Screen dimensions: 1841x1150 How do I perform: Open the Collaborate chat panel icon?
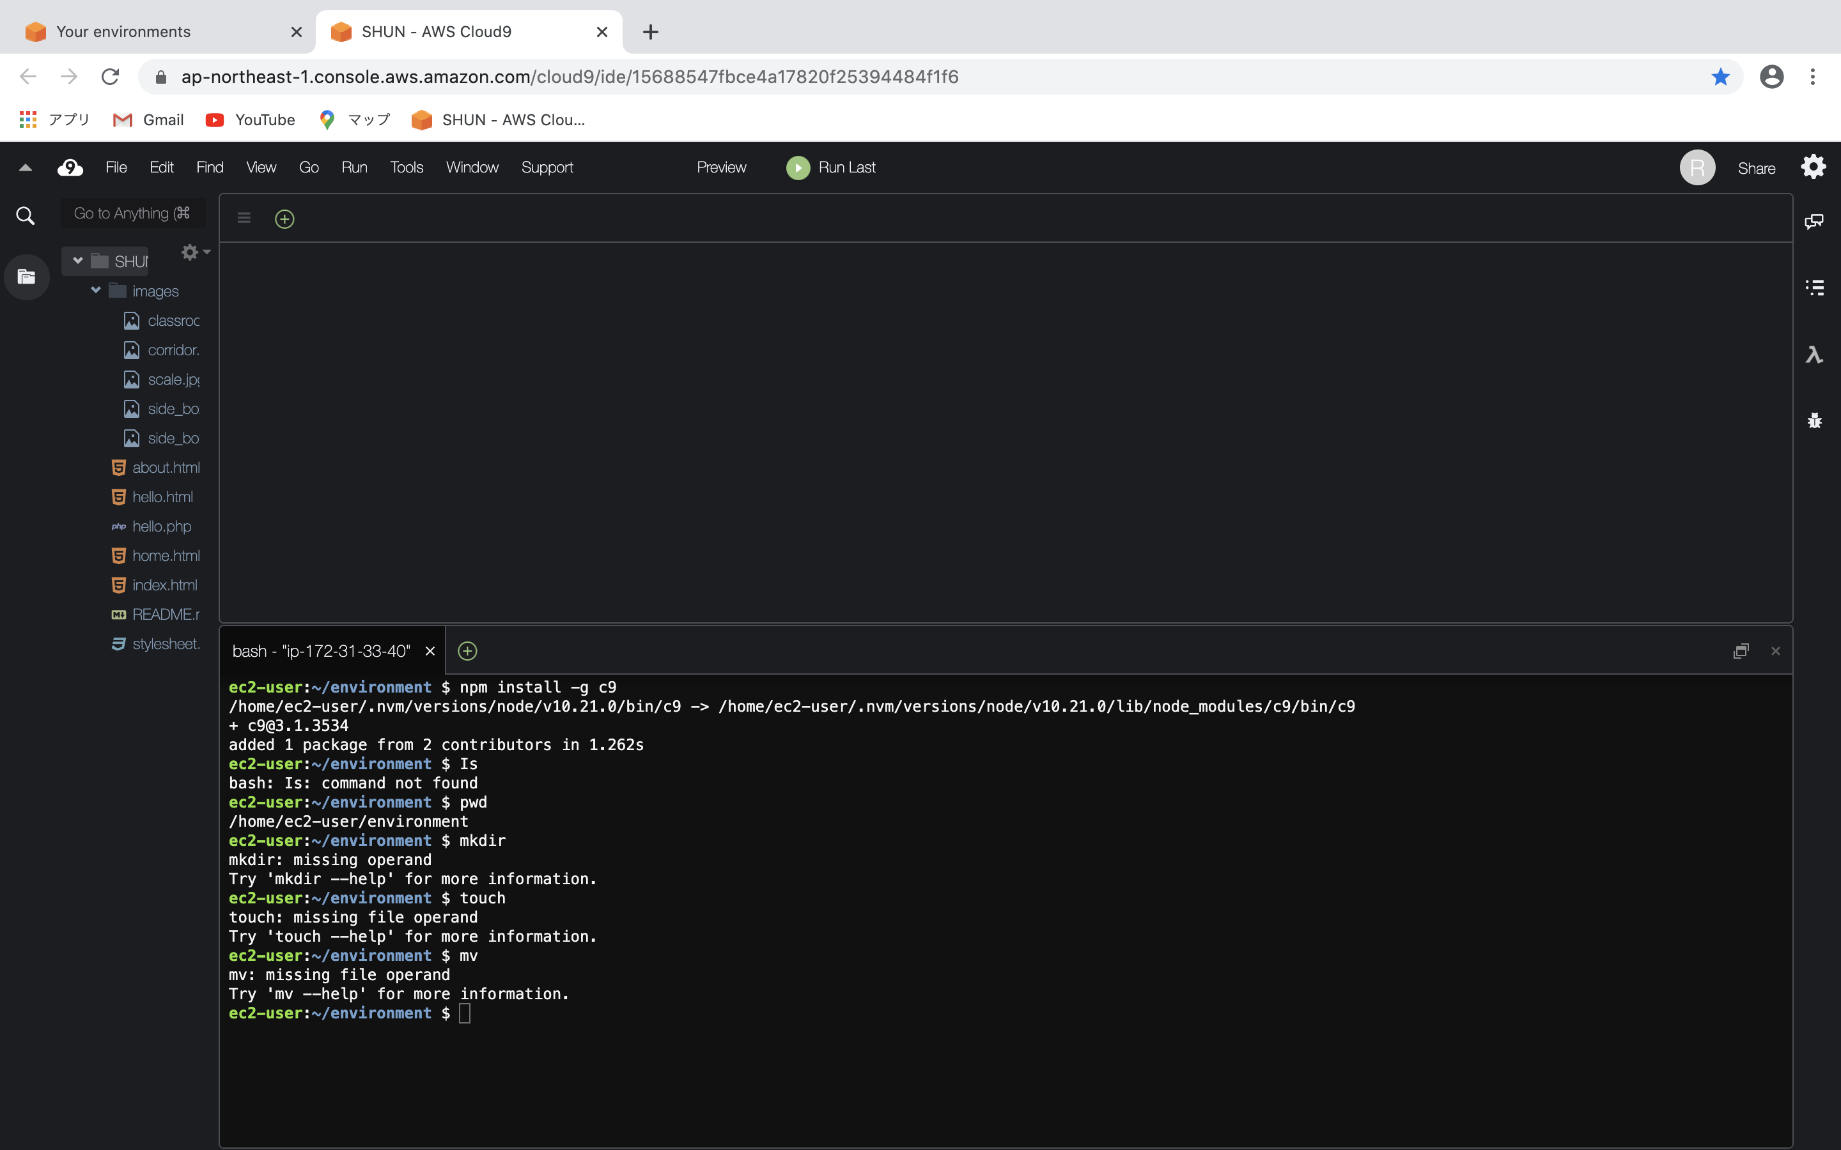pyautogui.click(x=1814, y=220)
